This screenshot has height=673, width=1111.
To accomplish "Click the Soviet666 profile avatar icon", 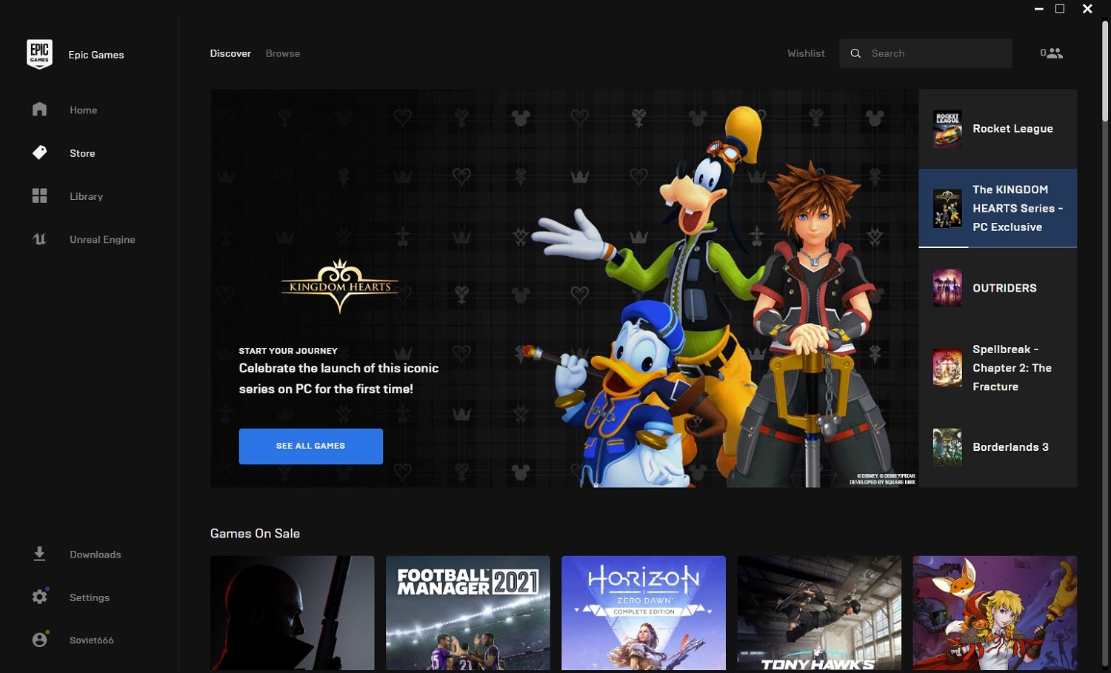I will (x=40, y=639).
